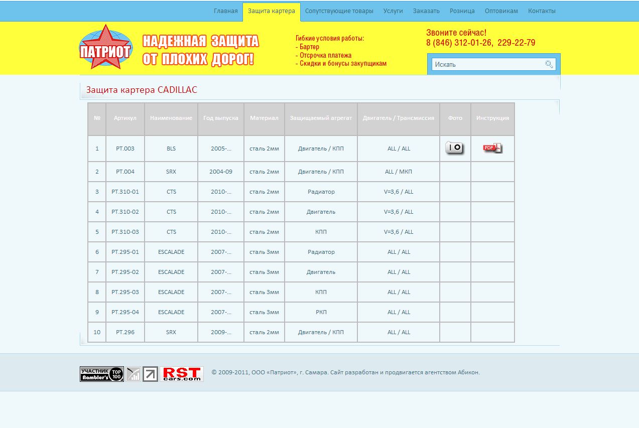The image size is (639, 428).
Task: Open the Заказать menu item
Action: click(x=426, y=11)
